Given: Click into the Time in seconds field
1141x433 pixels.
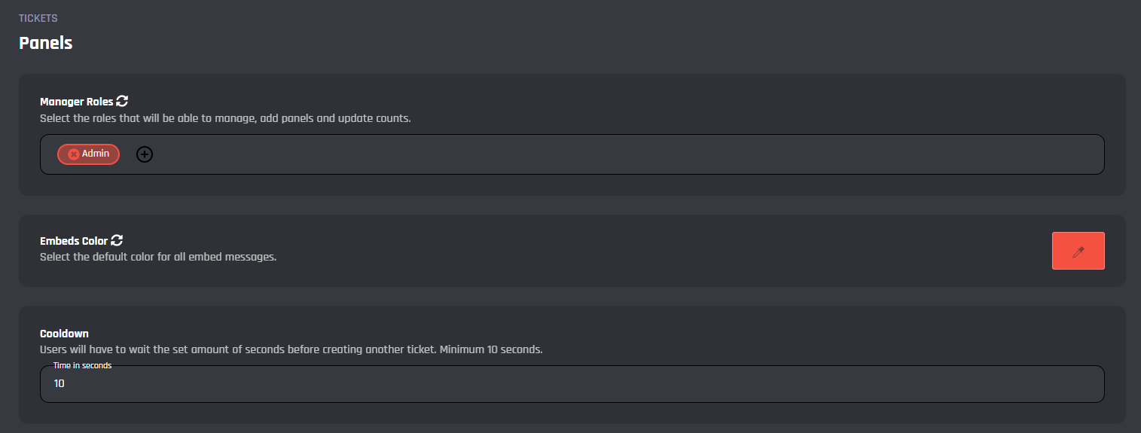Looking at the screenshot, I should pyautogui.click(x=572, y=384).
